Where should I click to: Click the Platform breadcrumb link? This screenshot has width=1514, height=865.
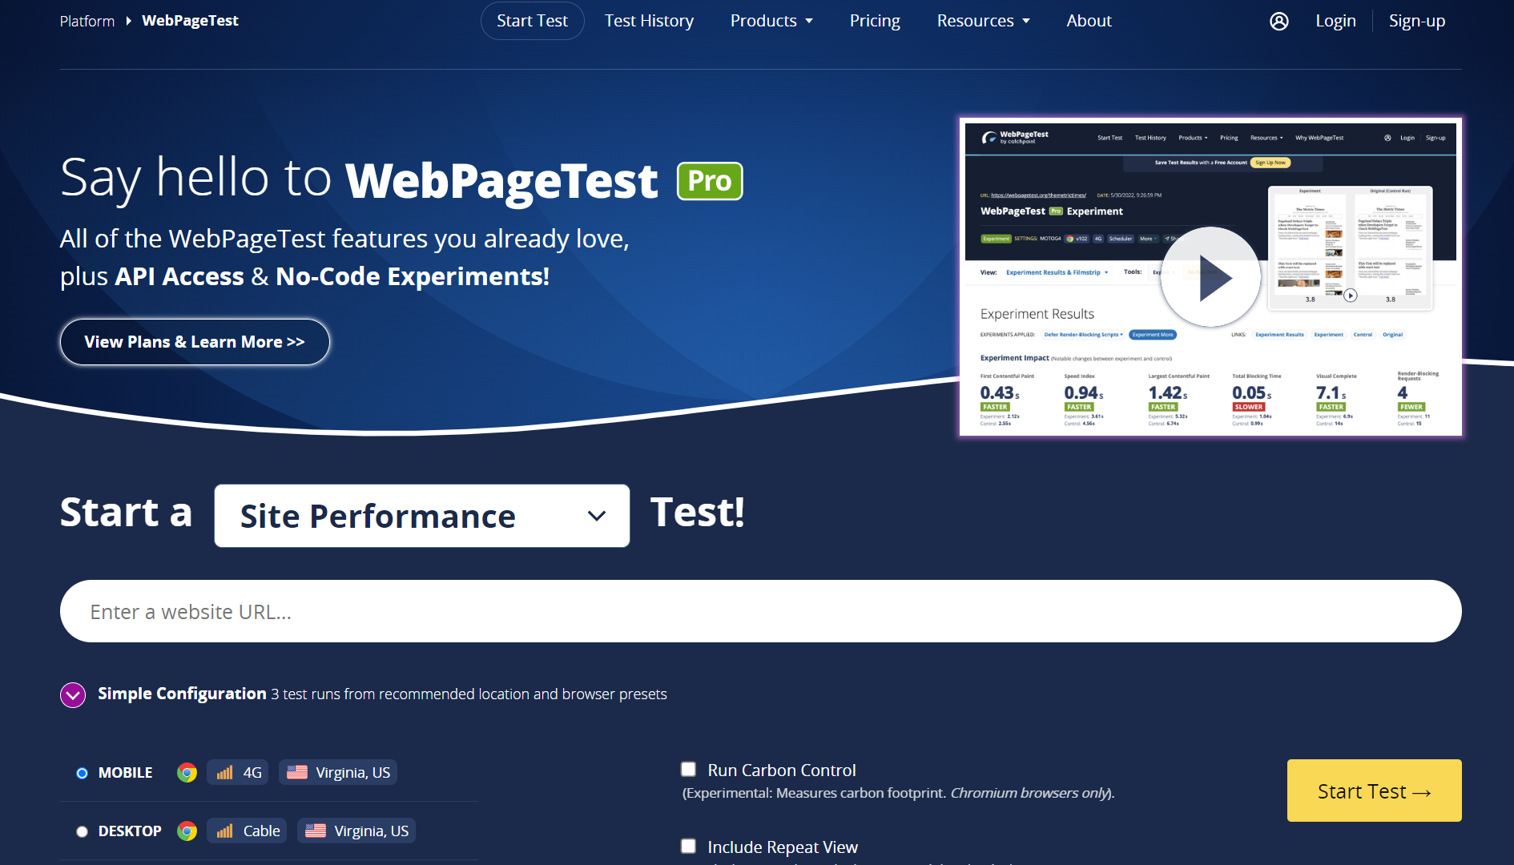[87, 21]
